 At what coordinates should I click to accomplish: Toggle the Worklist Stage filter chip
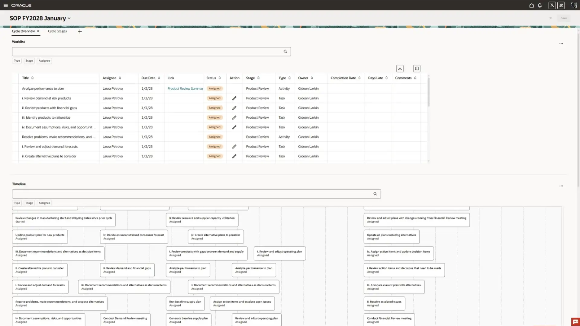(x=29, y=61)
